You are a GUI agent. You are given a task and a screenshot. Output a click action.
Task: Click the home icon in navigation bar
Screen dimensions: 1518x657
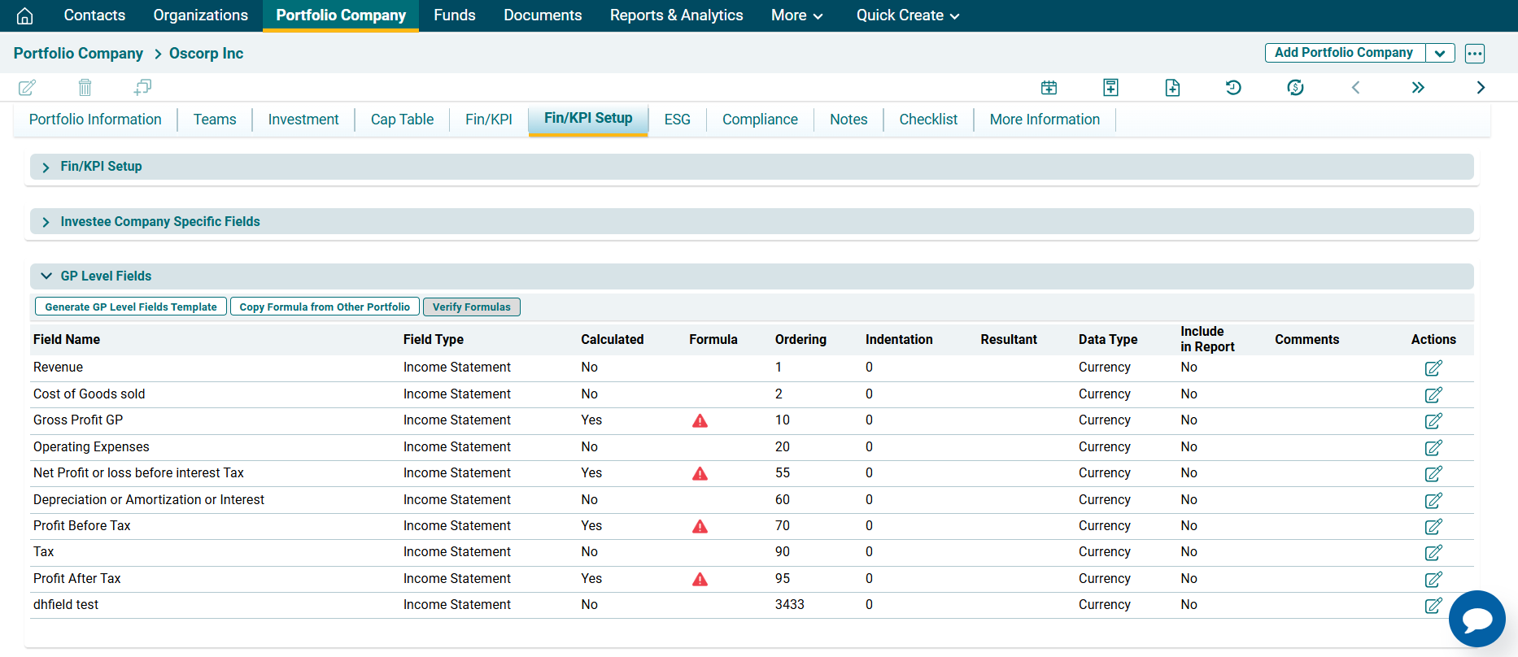[25, 15]
